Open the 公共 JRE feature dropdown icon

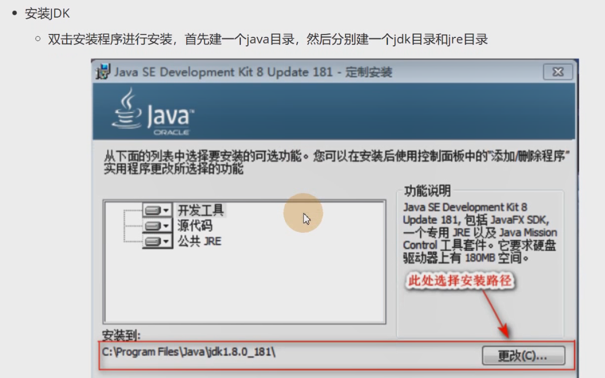[x=157, y=241]
